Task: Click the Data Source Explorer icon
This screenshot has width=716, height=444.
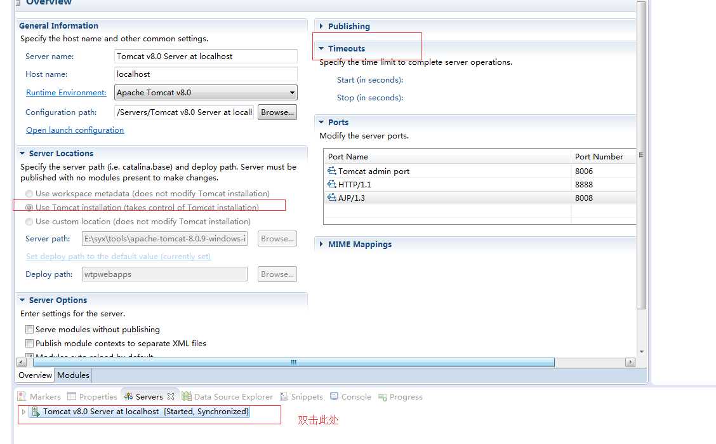Action: 187,396
